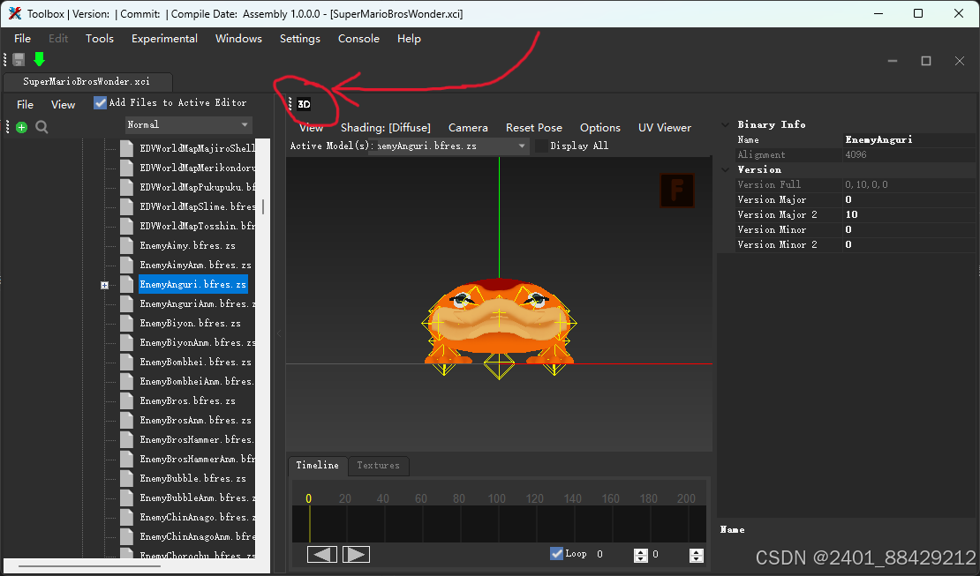Select EnemyBubbleAnm.bfres tree item
This screenshot has width=980, height=576.
198,497
